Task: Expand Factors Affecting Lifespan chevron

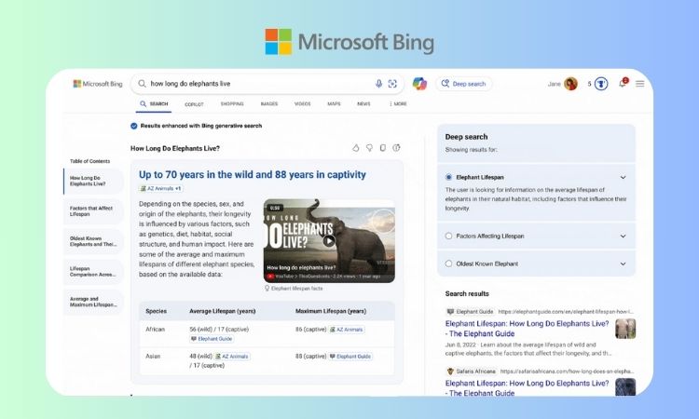Action: (x=623, y=236)
